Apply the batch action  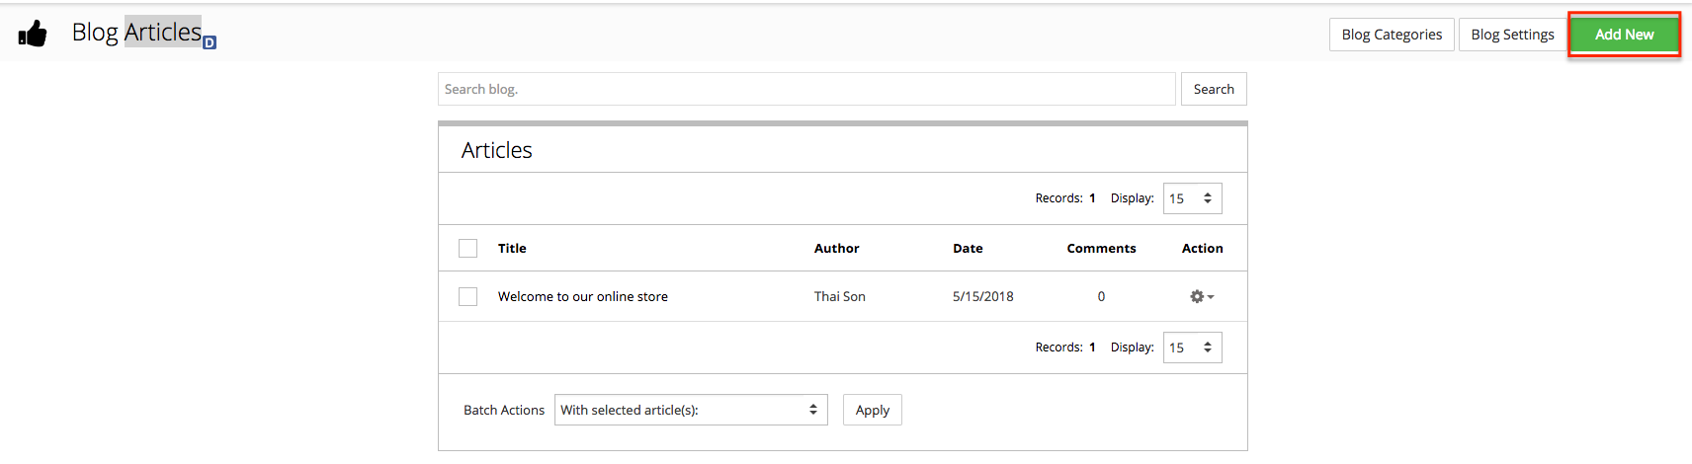(873, 410)
